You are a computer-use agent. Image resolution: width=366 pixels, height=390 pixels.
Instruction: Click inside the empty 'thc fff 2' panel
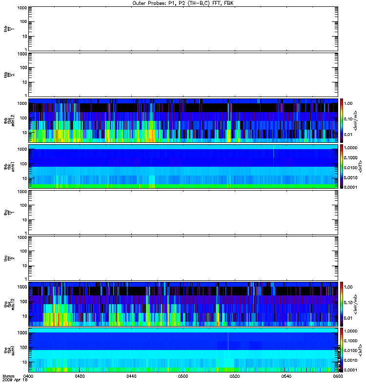183,258
